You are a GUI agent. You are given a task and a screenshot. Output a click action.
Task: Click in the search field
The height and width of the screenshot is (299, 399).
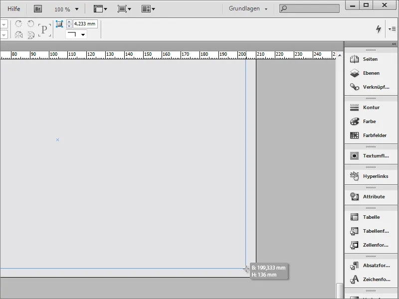pyautogui.click(x=309, y=8)
